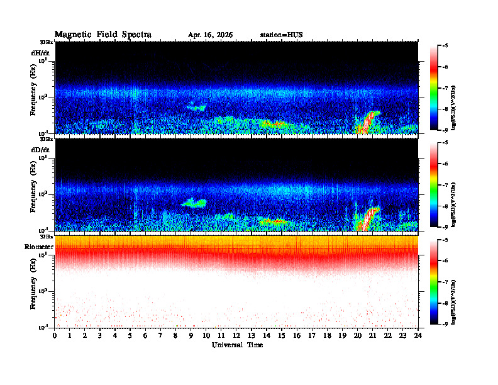This screenshot has width=498, height=385.
Task: Click the hour 3 tick label on the time axis
Action: coord(100,336)
